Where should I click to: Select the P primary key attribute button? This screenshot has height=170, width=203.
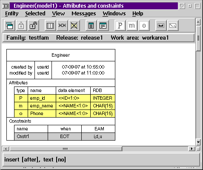120,26
